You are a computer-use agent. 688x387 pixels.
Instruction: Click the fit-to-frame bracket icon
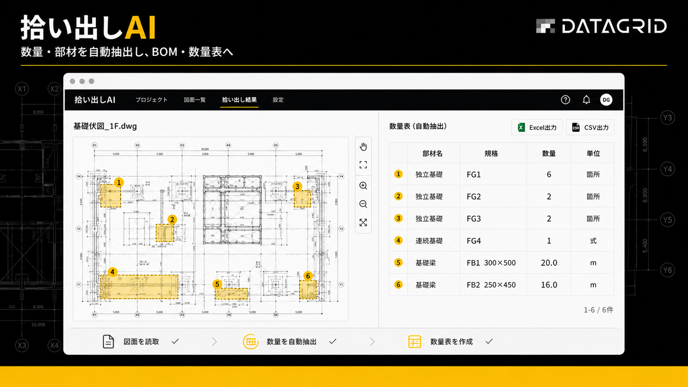[363, 165]
